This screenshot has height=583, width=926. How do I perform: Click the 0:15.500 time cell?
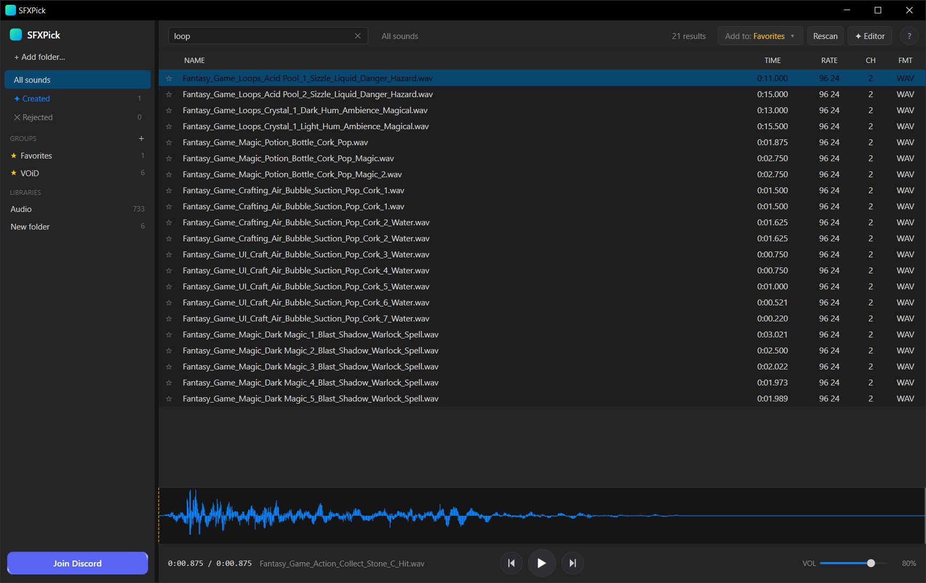pos(772,127)
